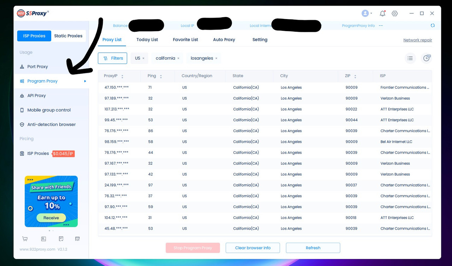Screen dimensions: 452x266
Task: Click the notes icon at sidebar bottom
Action: (61, 239)
